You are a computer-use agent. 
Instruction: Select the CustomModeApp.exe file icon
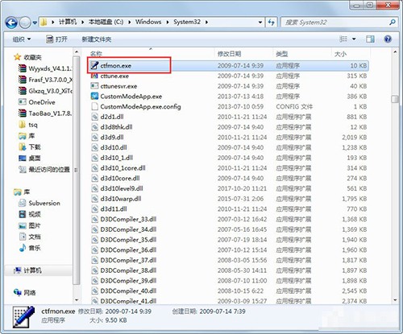click(94, 96)
